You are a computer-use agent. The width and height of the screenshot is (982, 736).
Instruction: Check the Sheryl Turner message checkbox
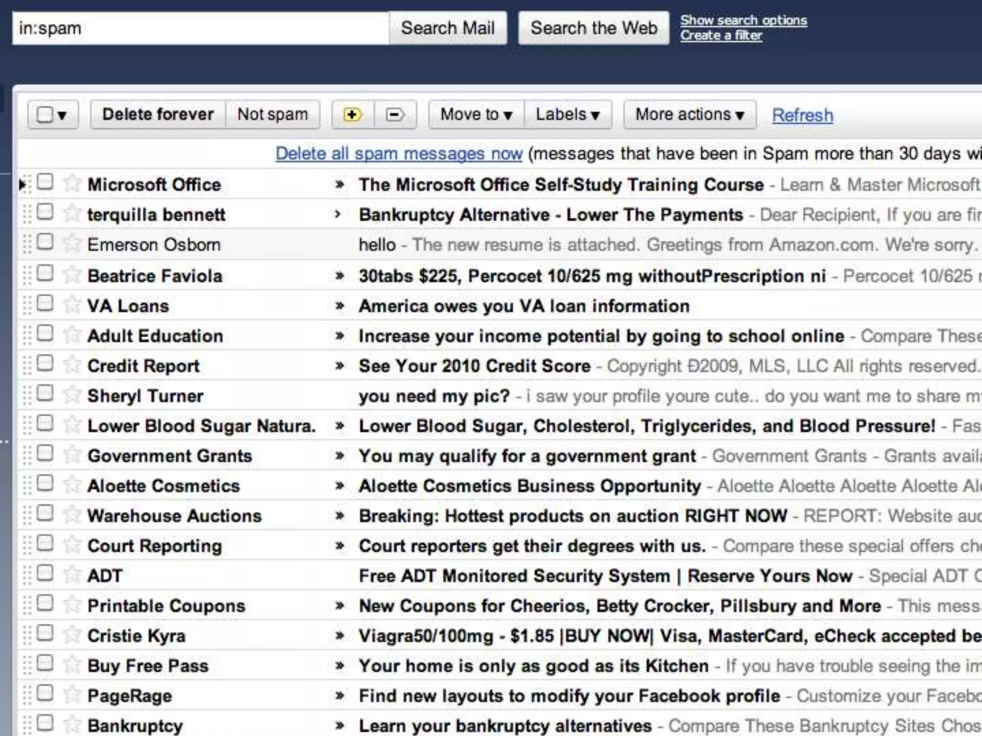coord(45,394)
